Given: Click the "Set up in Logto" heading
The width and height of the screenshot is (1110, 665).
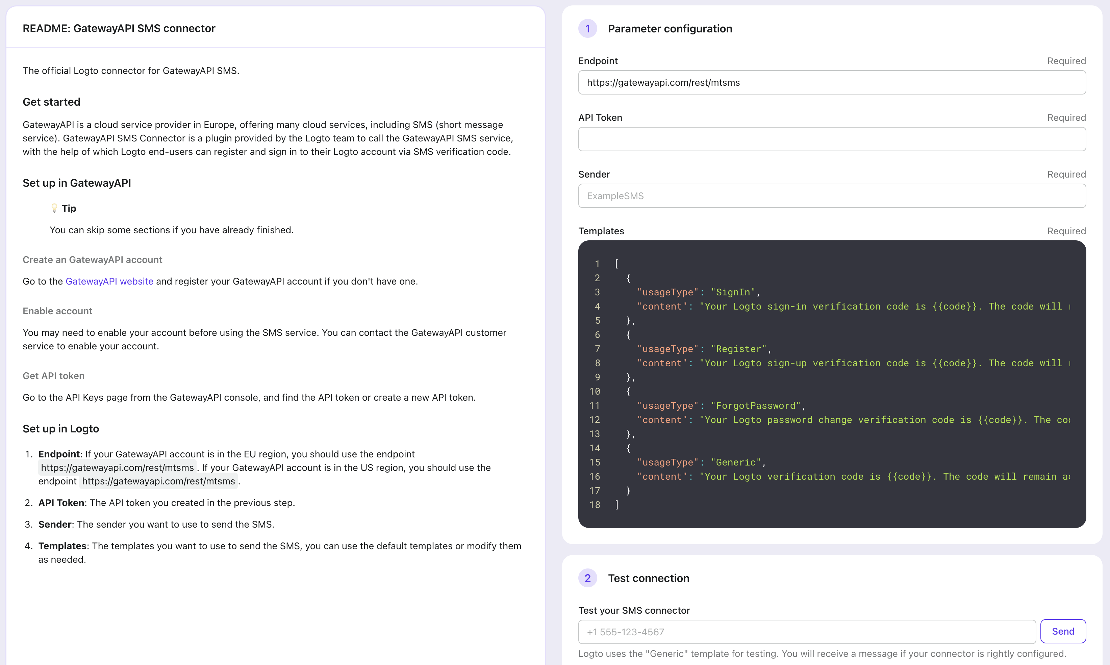Looking at the screenshot, I should 61,429.
